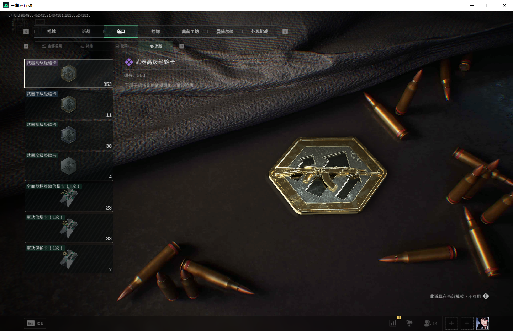Select the 军功保护卡 item

(x=69, y=259)
